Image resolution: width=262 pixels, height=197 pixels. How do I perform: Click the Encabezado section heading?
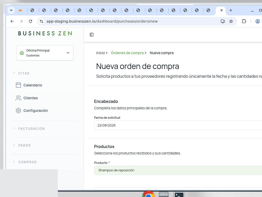pyautogui.click(x=106, y=101)
